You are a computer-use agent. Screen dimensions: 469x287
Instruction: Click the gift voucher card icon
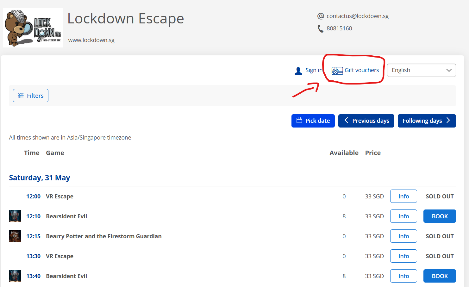pos(337,71)
